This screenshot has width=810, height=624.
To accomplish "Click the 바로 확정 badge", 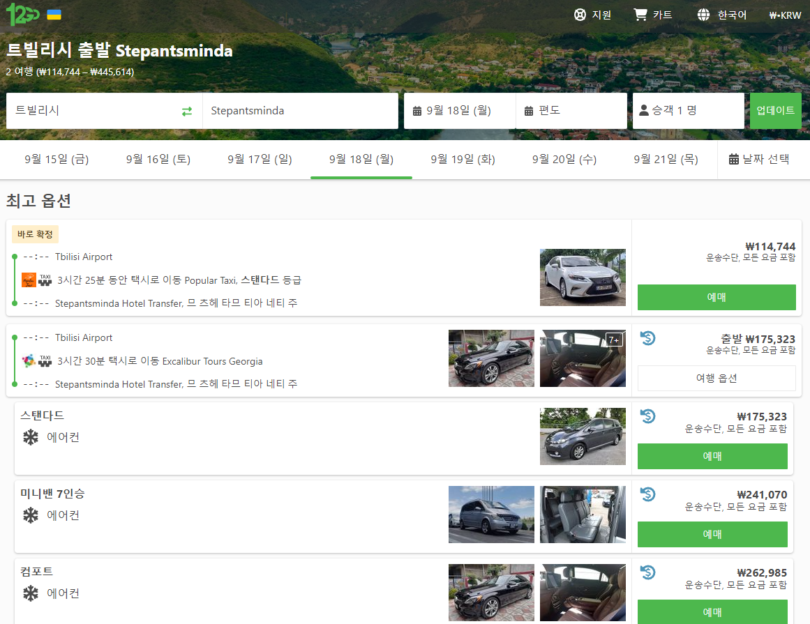I will (x=35, y=234).
